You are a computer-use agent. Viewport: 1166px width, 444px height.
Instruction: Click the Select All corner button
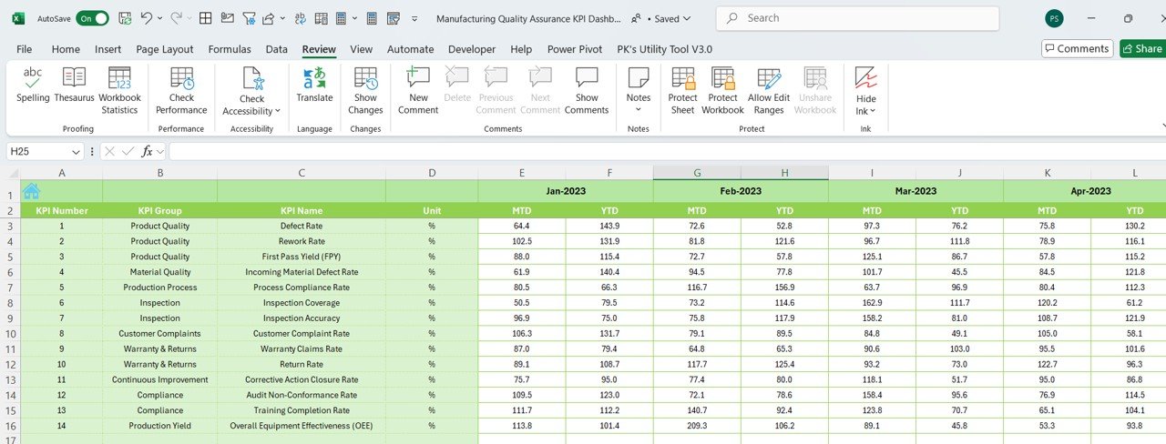coord(10,172)
